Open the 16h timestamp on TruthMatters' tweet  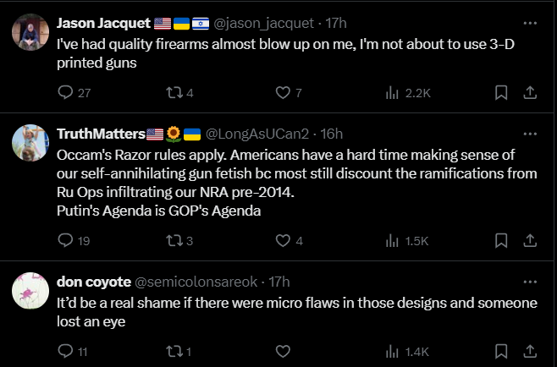pos(332,134)
